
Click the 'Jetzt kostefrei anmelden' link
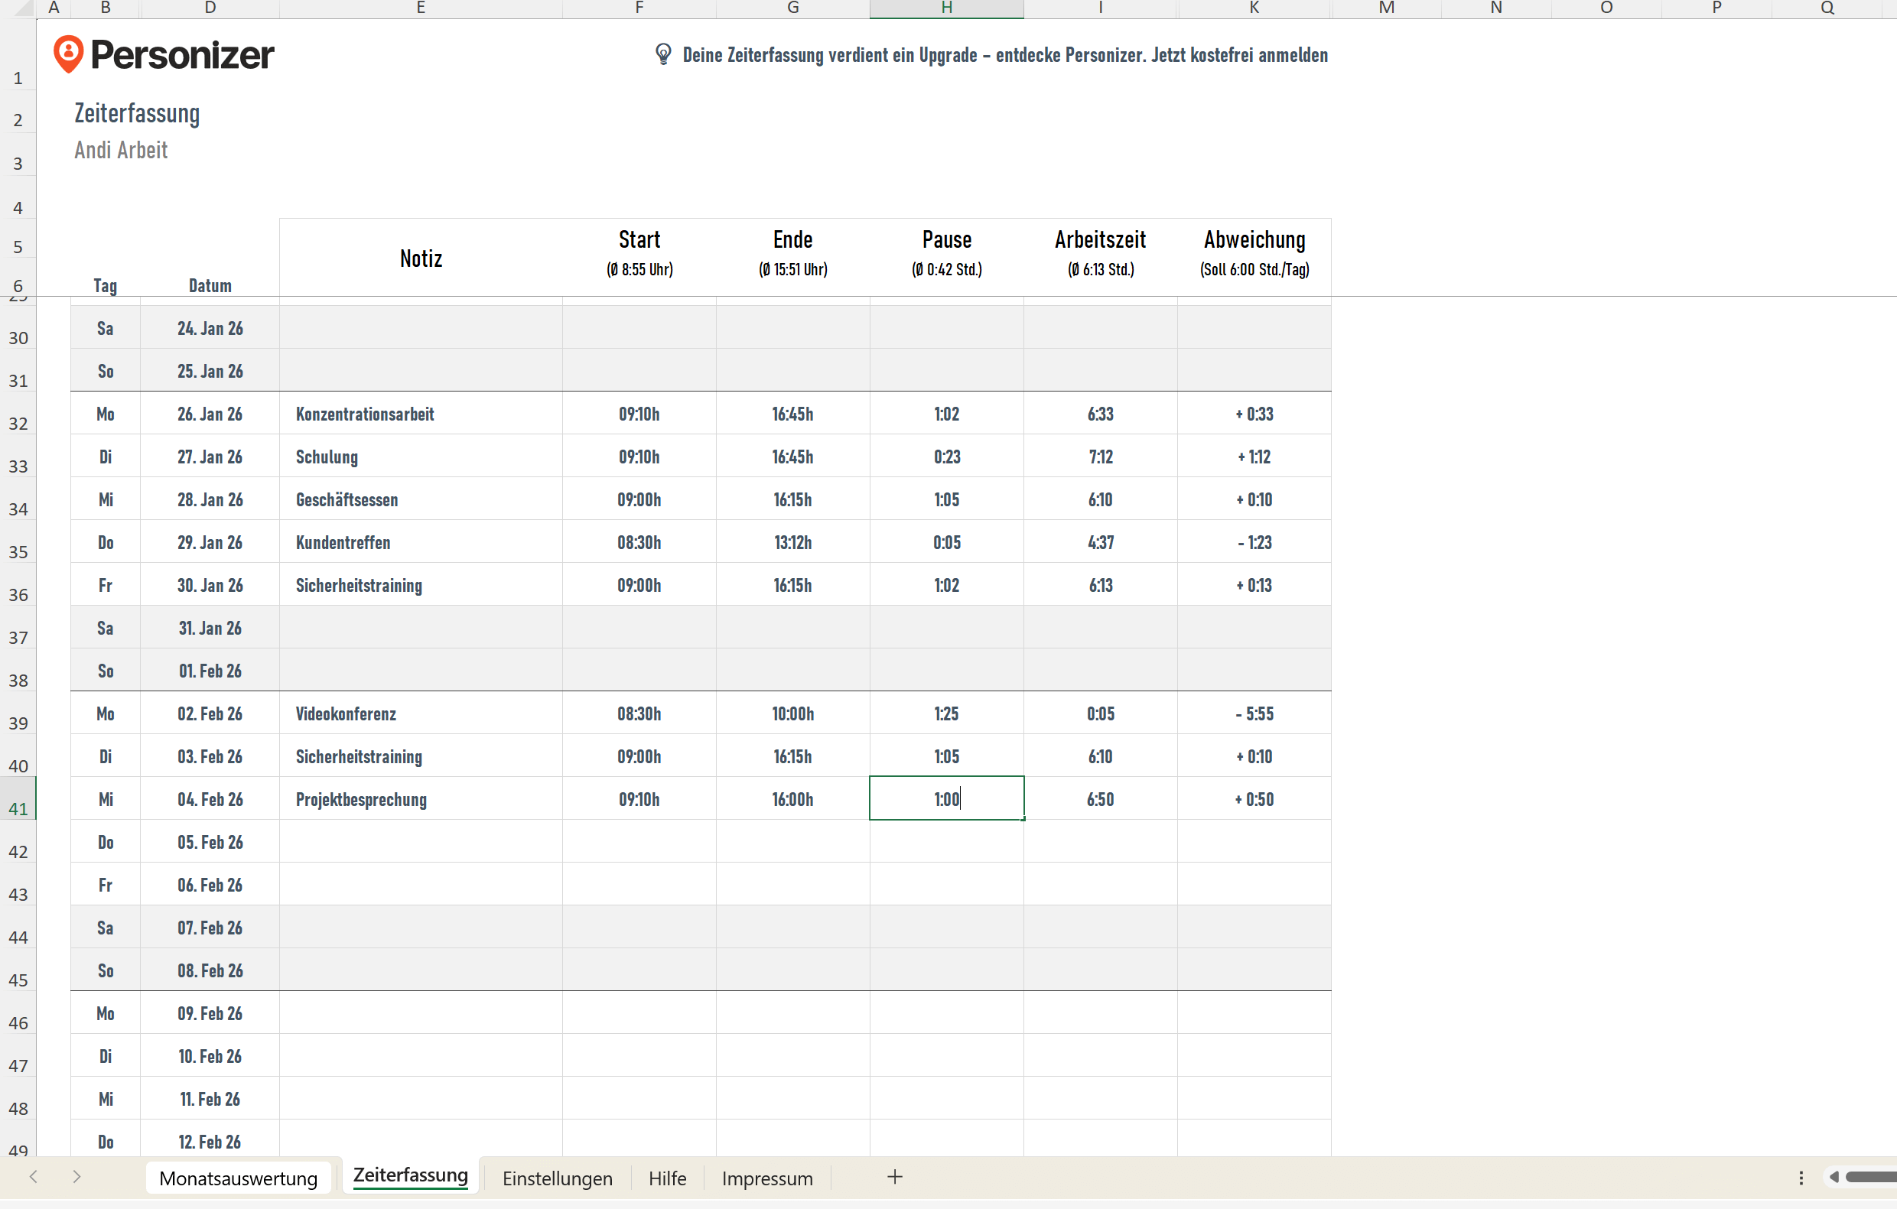click(1239, 55)
